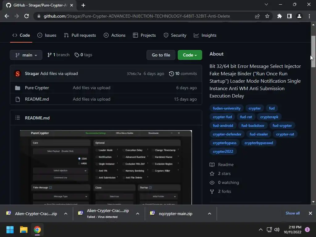Screen dimensions: 316x237
Task: Expand options for nqcrypter-main.zip download
Action: pos(210,214)
